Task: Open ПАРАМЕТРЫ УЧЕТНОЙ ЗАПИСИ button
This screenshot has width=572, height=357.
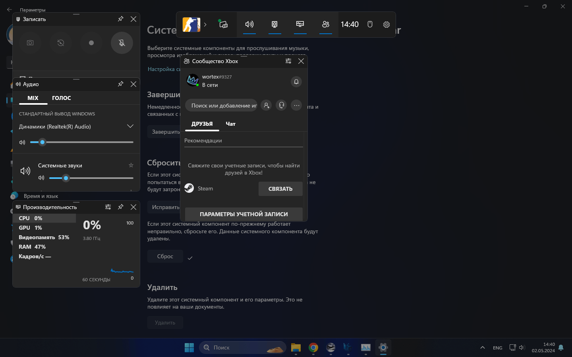Action: click(244, 214)
